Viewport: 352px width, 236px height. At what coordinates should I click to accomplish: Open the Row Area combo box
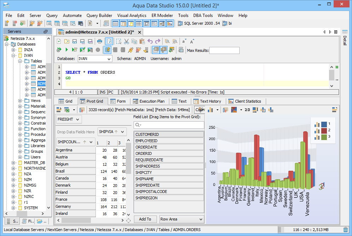(x=182, y=219)
